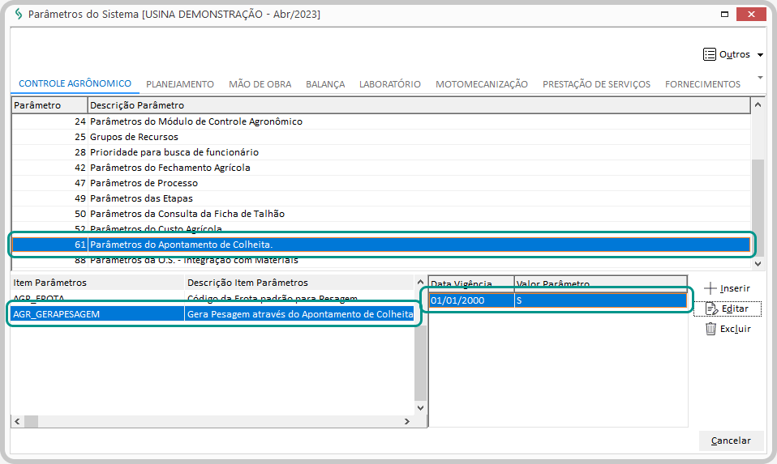Click 'Gera Pesagem através do Apontamento de Colheita' description
Image resolution: width=777 pixels, height=464 pixels.
point(300,314)
